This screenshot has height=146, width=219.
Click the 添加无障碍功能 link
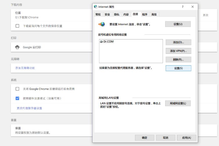[x=25, y=68]
